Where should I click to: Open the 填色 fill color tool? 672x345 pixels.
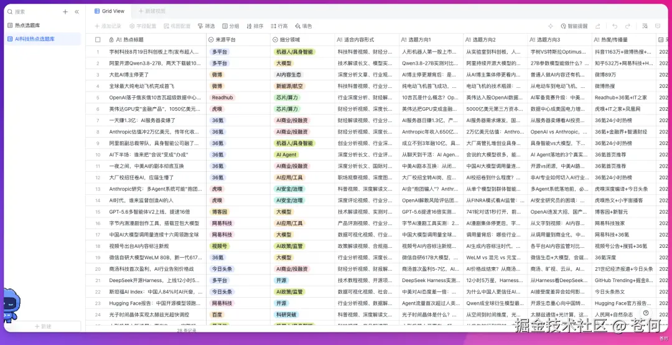point(304,26)
